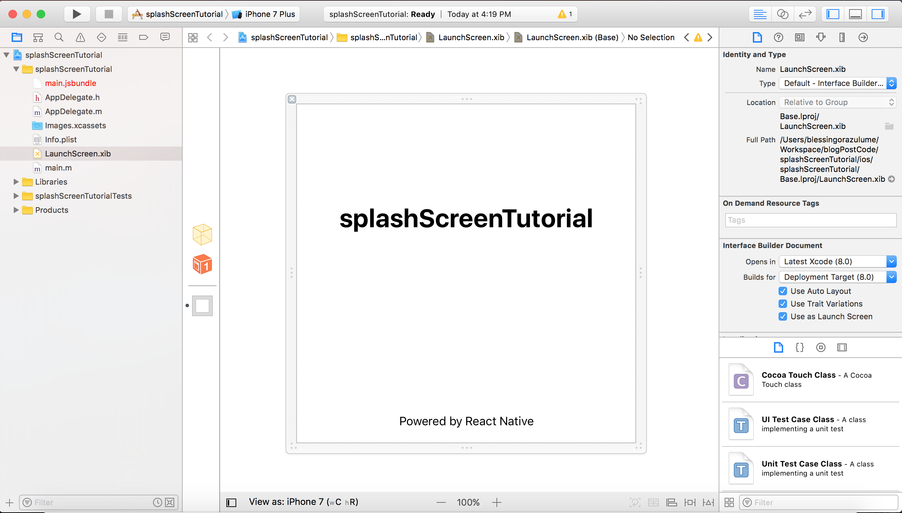Image resolution: width=902 pixels, height=513 pixels.
Task: Open the Opens in Xcode version dropdown
Action: pos(838,261)
